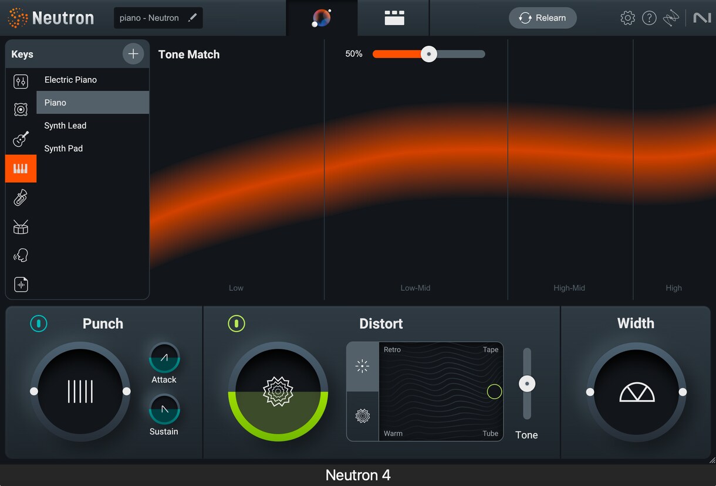Select the audio file waveform category icon

click(x=21, y=285)
